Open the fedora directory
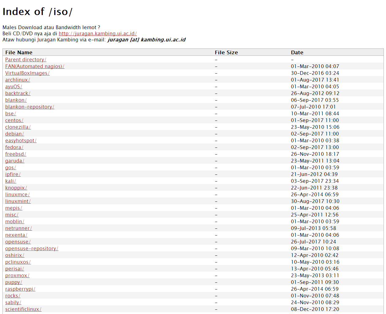 [14, 147]
